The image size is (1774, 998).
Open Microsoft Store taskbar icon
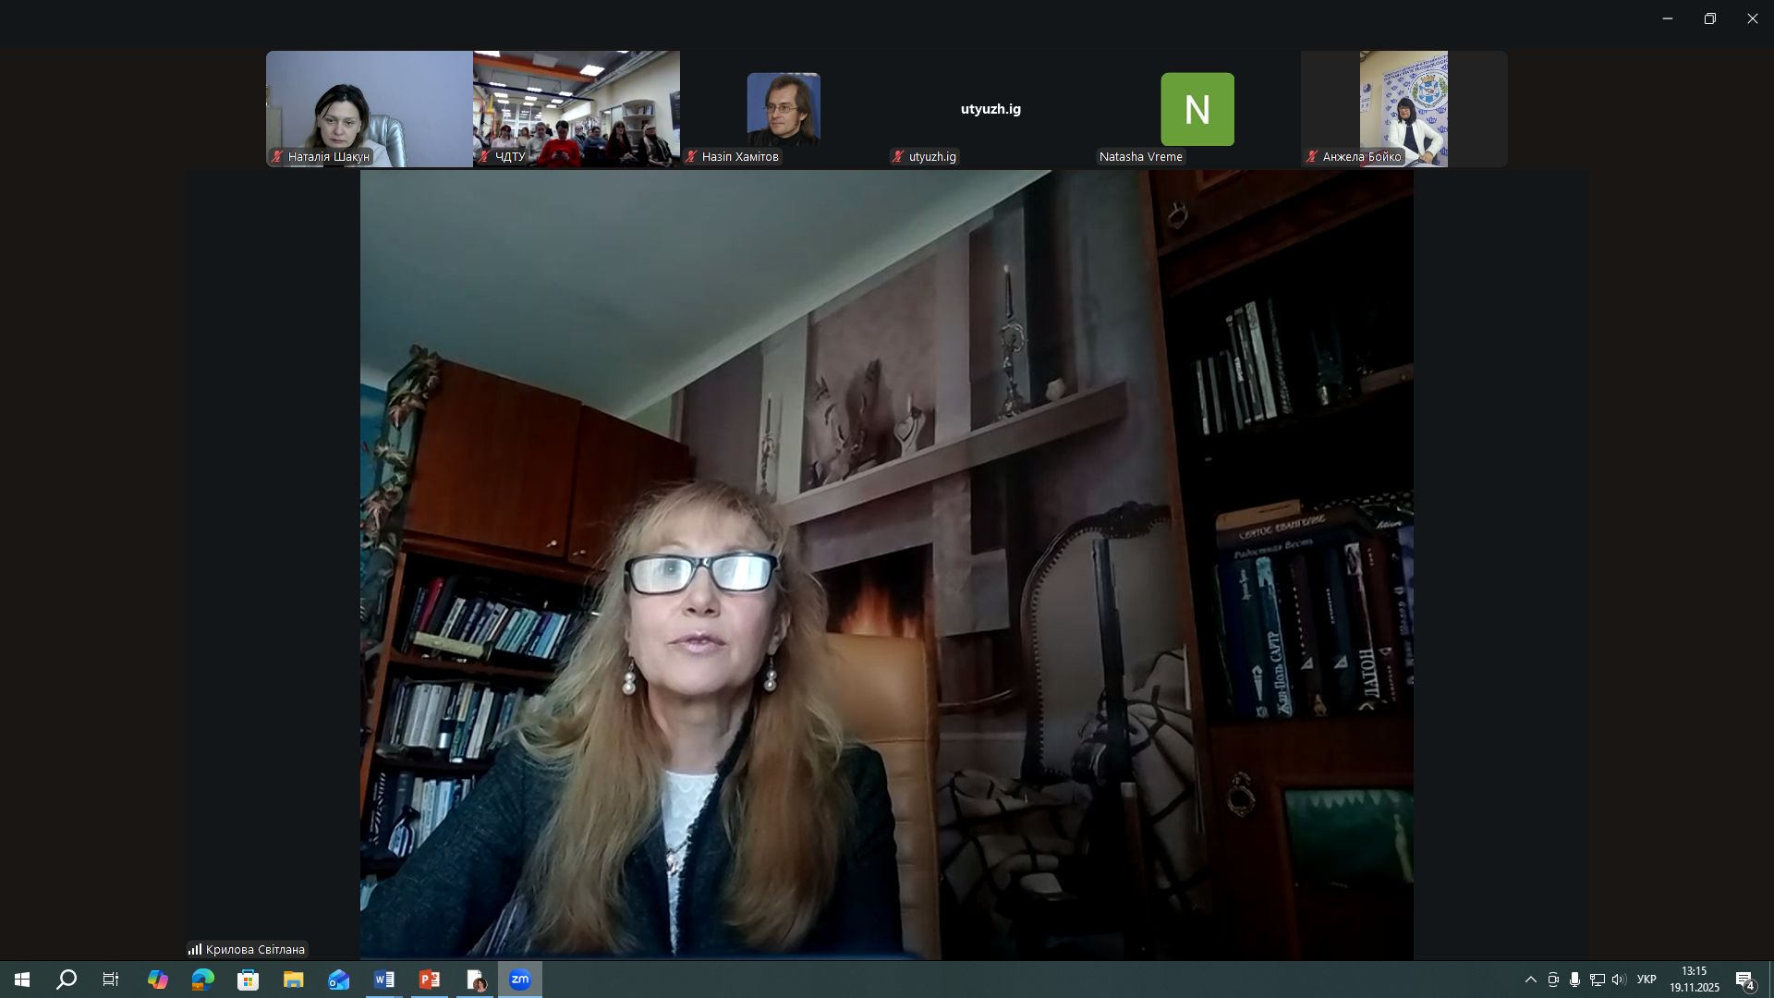pos(248,980)
